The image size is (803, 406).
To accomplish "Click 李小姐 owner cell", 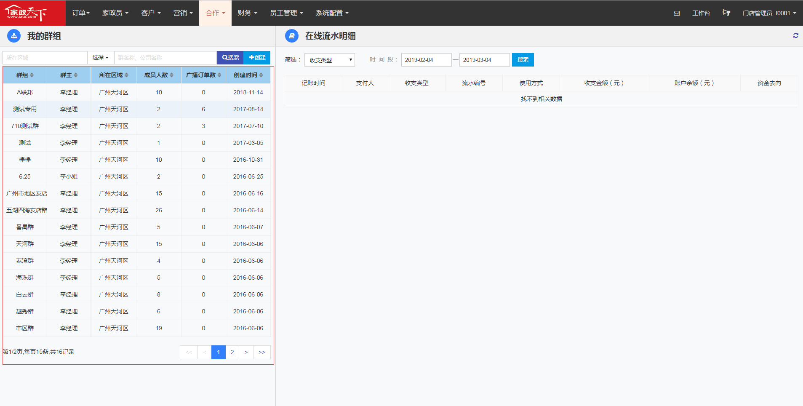I will (x=69, y=176).
